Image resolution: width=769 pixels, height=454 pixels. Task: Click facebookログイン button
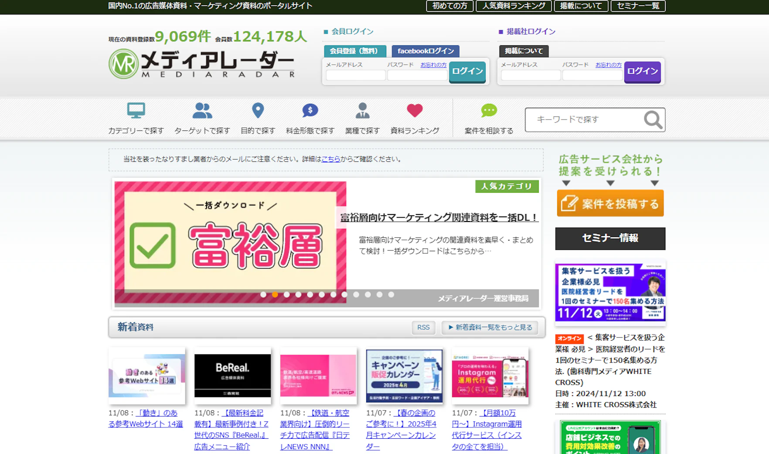coord(425,51)
